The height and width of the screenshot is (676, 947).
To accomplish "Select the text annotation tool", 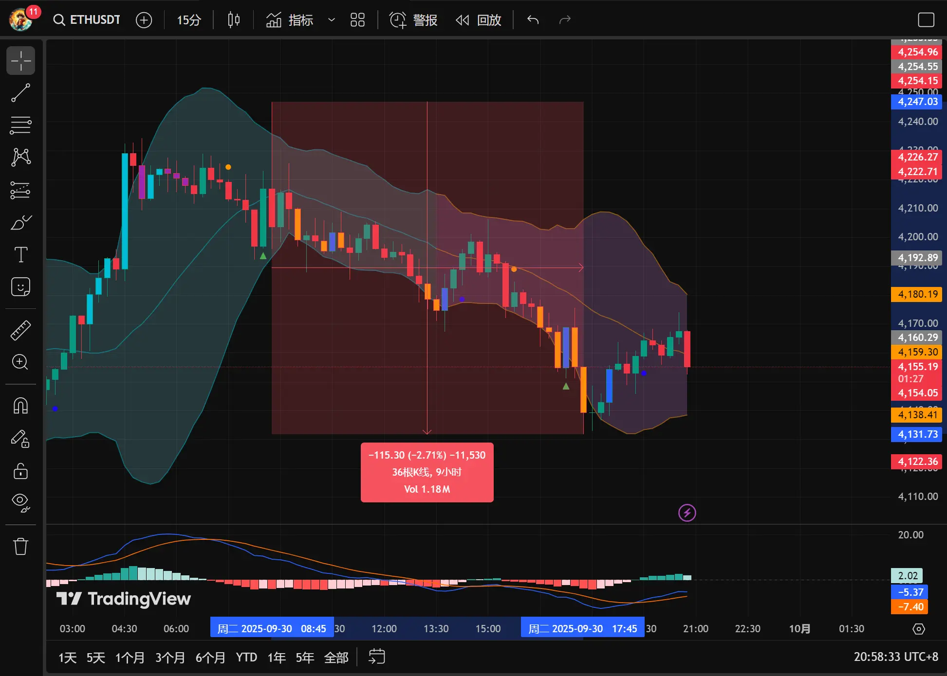I will click(x=20, y=254).
